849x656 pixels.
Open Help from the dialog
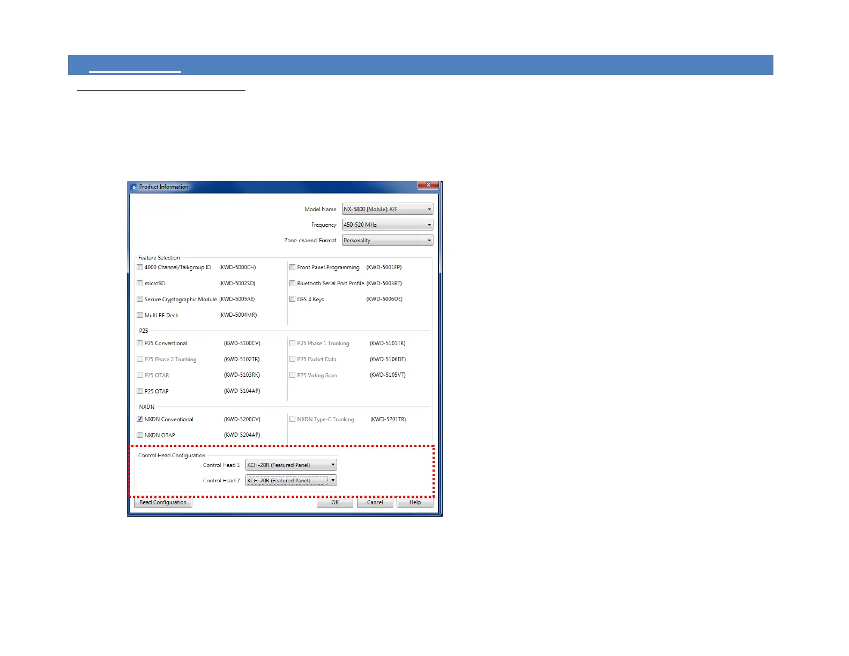[415, 502]
